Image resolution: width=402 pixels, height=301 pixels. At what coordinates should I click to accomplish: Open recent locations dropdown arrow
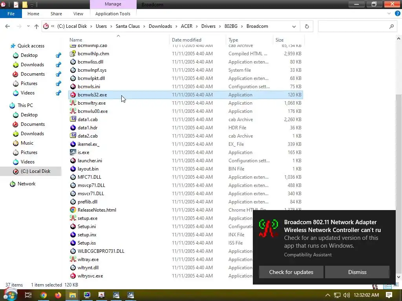(x=28, y=26)
